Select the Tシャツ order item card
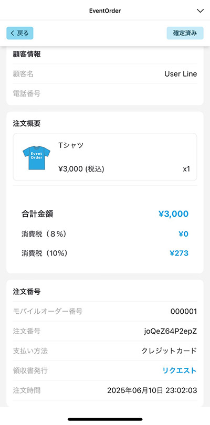The width and height of the screenshot is (210, 425). pos(105,157)
